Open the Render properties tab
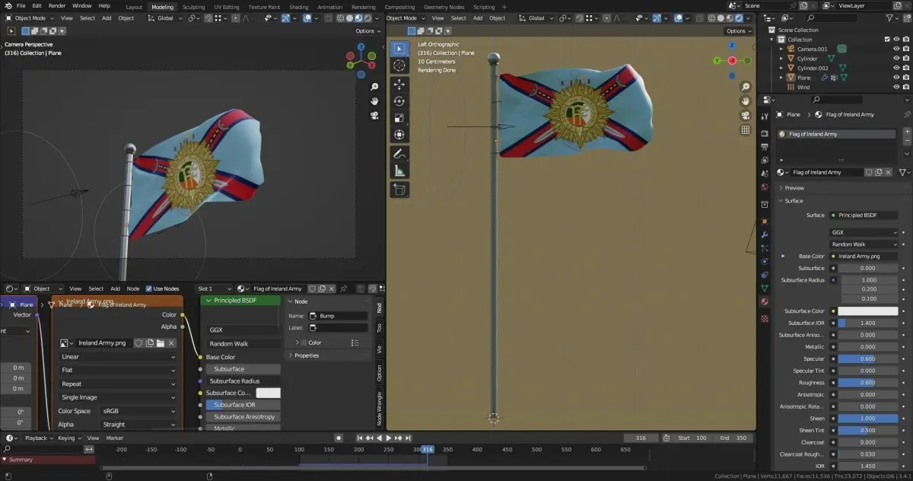This screenshot has height=481, width=913. click(765, 132)
